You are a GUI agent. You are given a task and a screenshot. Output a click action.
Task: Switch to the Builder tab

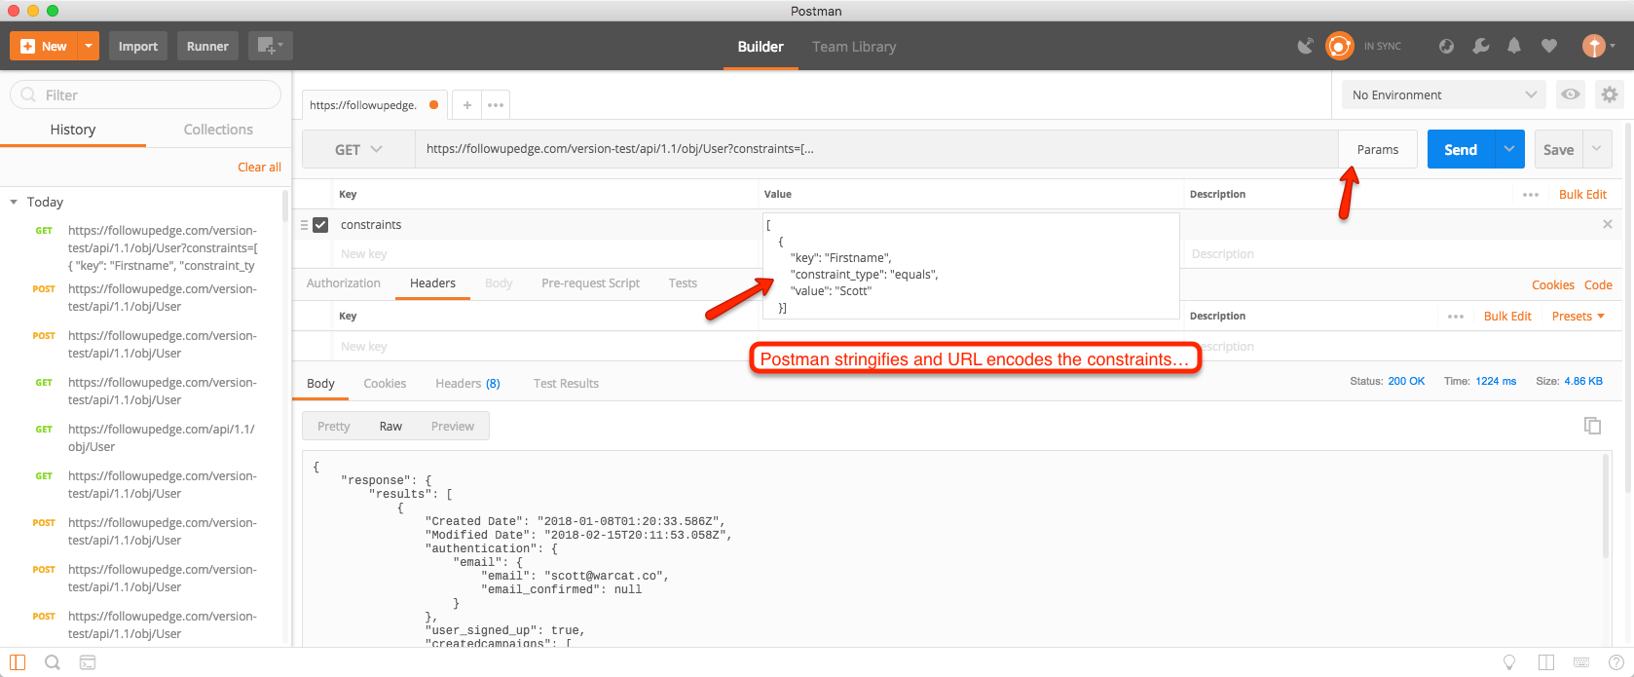tap(761, 46)
